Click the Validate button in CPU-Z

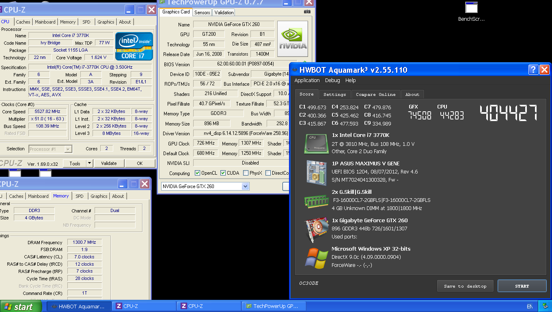pyautogui.click(x=109, y=163)
